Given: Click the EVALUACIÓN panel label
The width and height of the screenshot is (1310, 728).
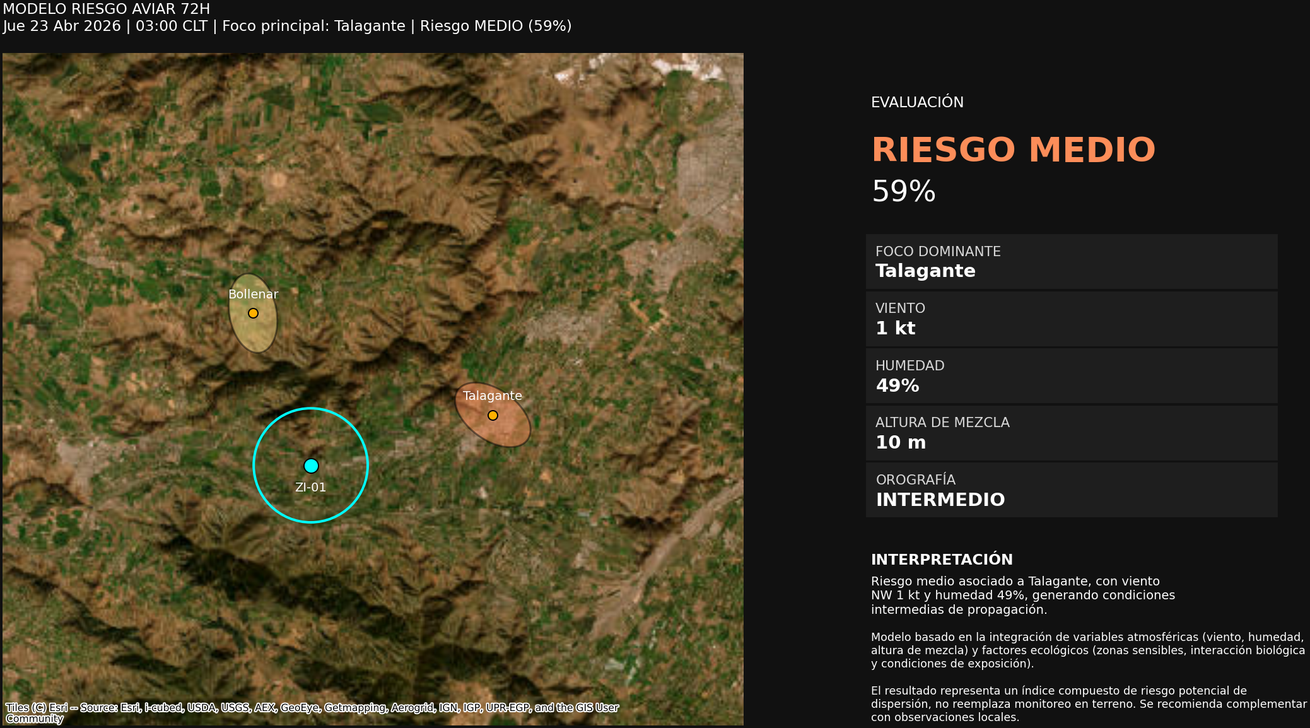Looking at the screenshot, I should tap(916, 102).
